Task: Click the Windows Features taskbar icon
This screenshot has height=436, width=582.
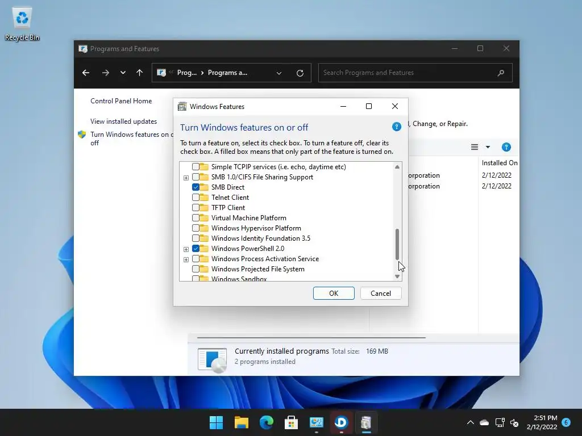Action: pyautogui.click(x=366, y=422)
